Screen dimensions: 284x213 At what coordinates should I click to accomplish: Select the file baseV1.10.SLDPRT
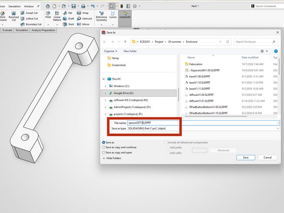click(x=200, y=83)
